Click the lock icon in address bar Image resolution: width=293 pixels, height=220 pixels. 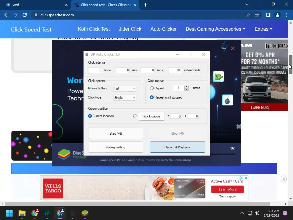(36, 15)
